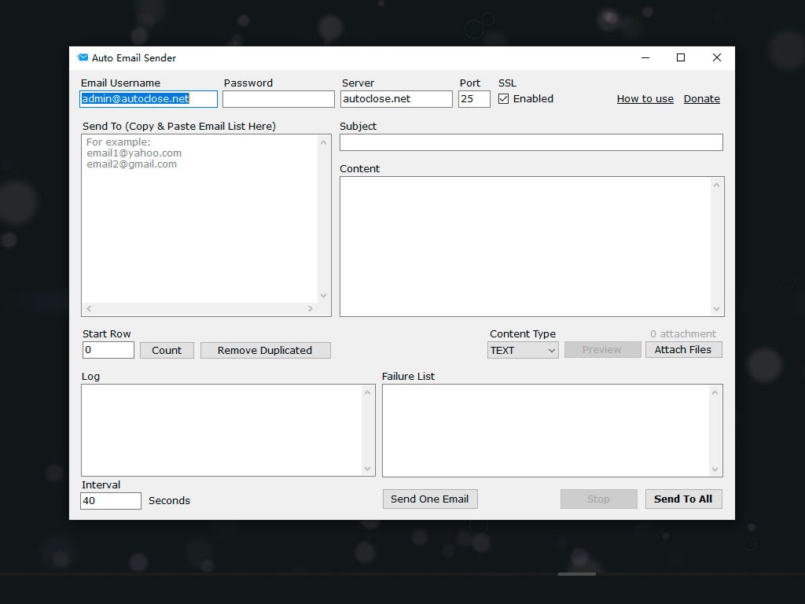Click Send To list scroll right arrow
Viewport: 805px width, 604px height.
pos(310,308)
